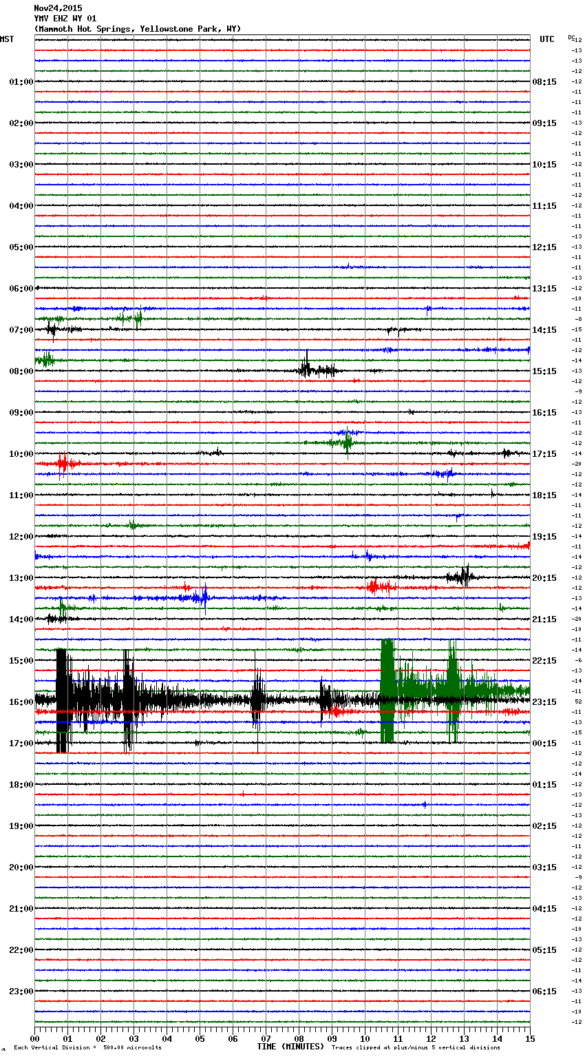Viewport: 585px width, 1057px height.
Task: Click the 08:15 UTC time label
Action: tap(544, 82)
